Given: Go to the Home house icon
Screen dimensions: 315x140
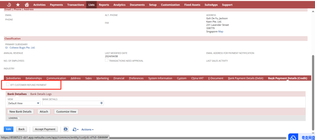Looking at the screenshot, I should tap(27, 5).
